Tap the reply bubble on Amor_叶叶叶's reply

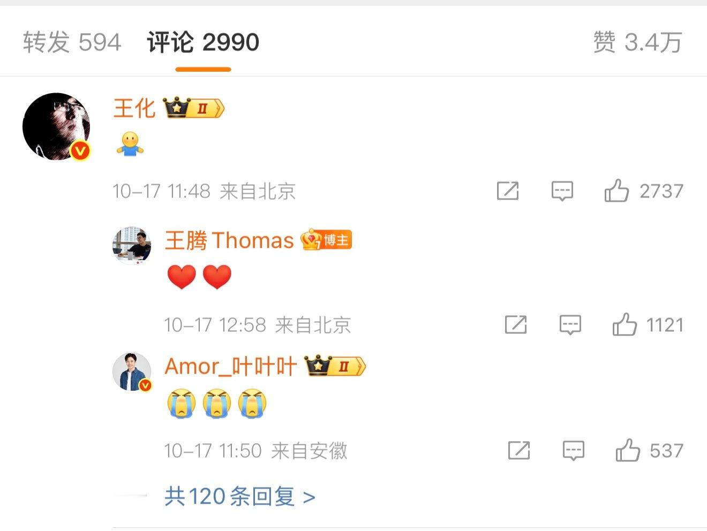(574, 451)
